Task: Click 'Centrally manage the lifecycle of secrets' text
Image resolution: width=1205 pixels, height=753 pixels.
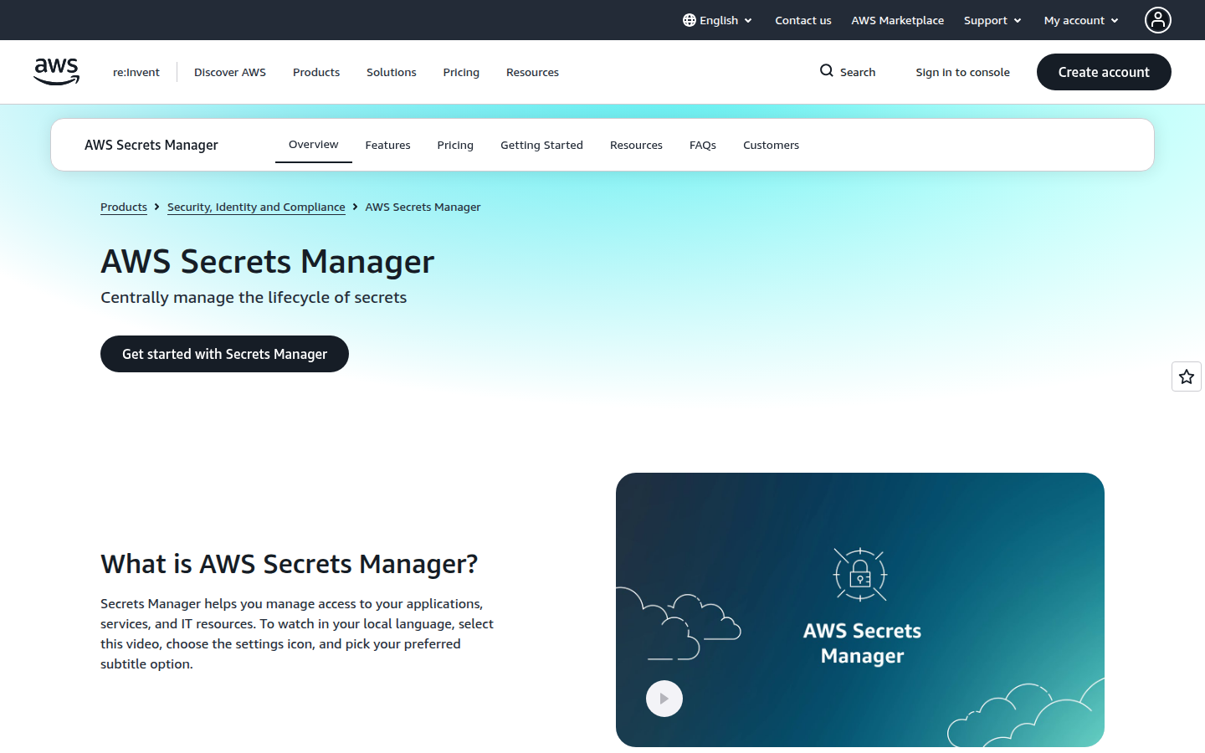Action: (x=254, y=297)
